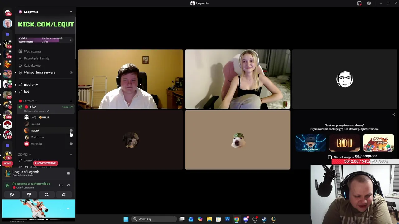Open Steam from the taskbar
Screen dimensions: 399x224
click(x=264, y=219)
